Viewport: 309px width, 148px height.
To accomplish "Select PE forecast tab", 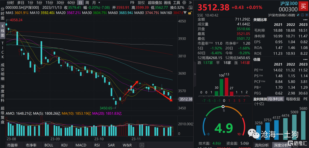I will click(x=305, y=99).
